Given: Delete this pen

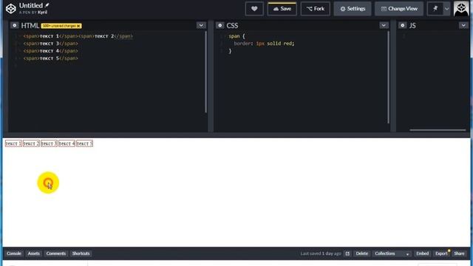Looking at the screenshot, I should coord(361,253).
